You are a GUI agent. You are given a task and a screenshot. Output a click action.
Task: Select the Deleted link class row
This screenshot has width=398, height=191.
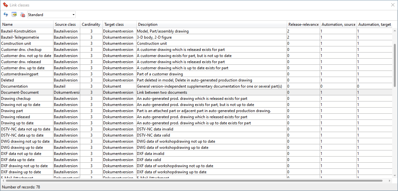tap(196, 80)
